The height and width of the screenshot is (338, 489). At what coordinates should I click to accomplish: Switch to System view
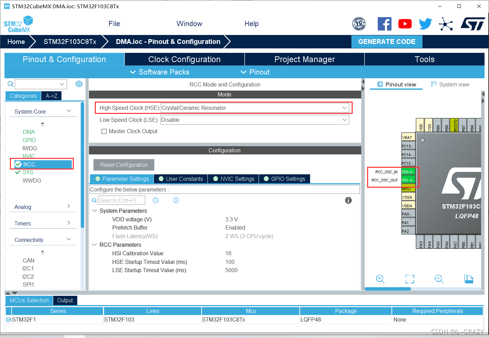point(450,84)
